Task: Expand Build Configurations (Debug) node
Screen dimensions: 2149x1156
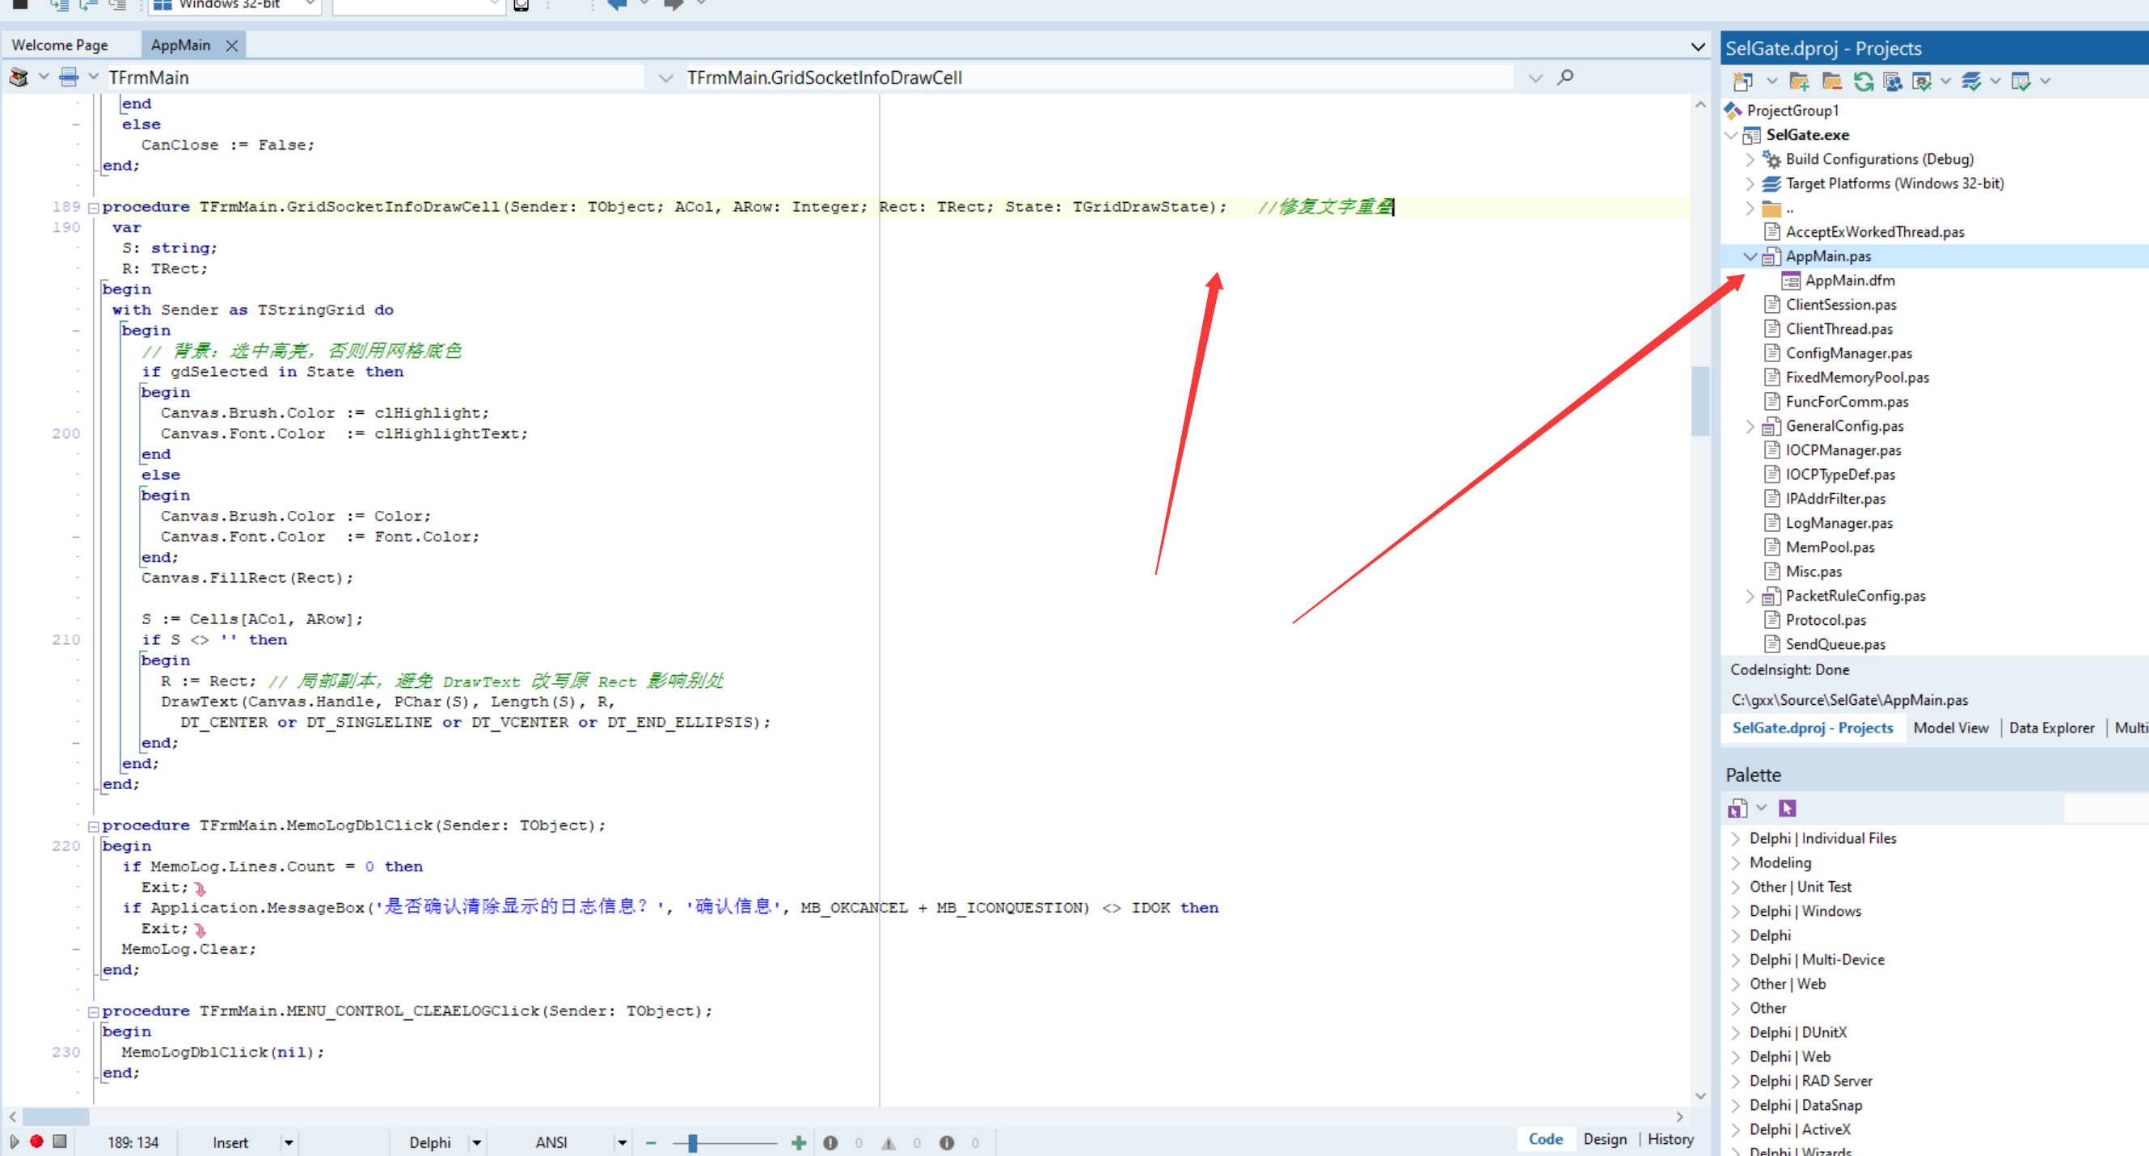Action: click(1750, 158)
